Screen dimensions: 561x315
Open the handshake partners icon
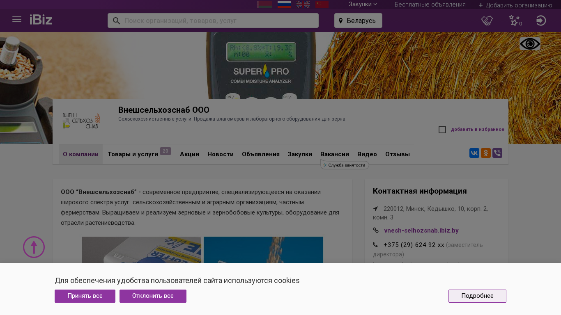[x=487, y=21]
